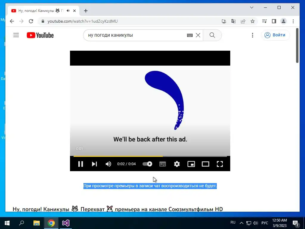Image resolution: width=305 pixels, height=229 pixels.
Task: Skip to the next video
Action: coord(94,164)
